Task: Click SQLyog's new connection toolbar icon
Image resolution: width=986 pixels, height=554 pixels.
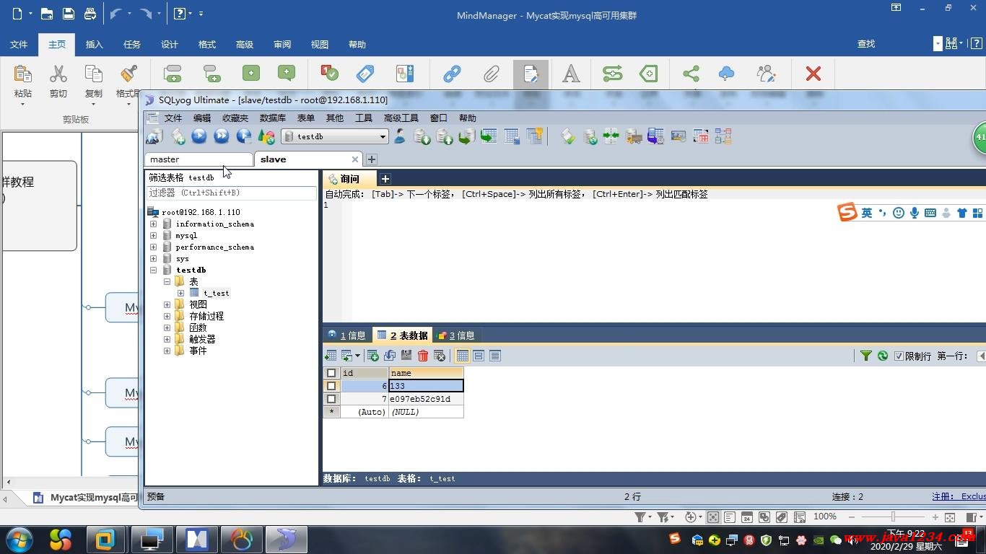Action: point(154,136)
